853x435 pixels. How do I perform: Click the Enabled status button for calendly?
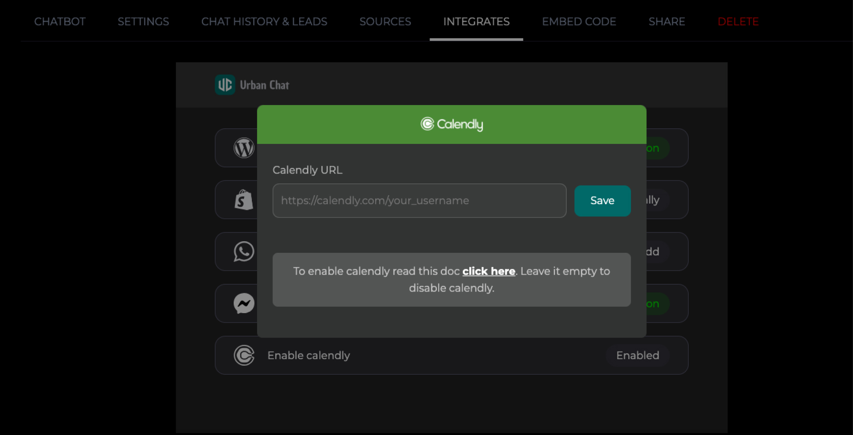tap(637, 355)
